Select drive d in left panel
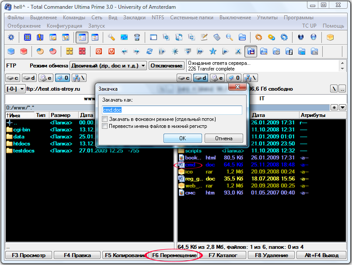Image resolution: width=352 pixels, height=265 pixels. pos(29,78)
